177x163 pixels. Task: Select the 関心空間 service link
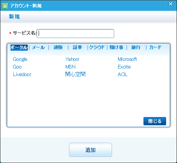[x=75, y=74]
